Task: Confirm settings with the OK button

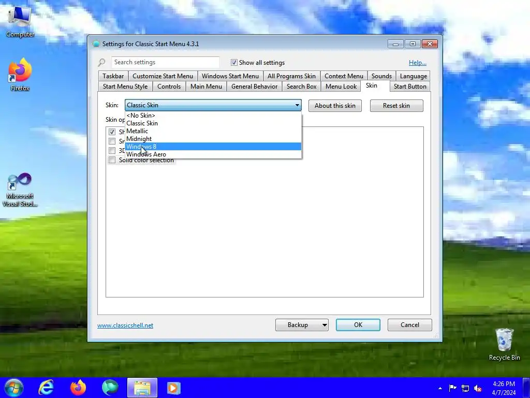Action: [x=358, y=325]
